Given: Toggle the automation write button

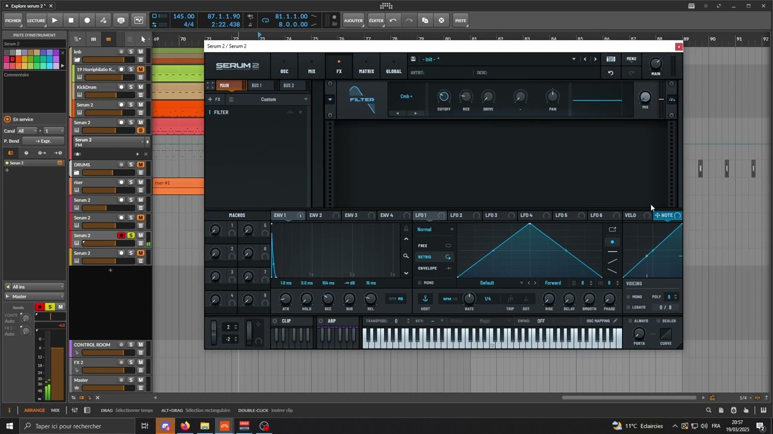Looking at the screenshot, I should click(x=103, y=20).
